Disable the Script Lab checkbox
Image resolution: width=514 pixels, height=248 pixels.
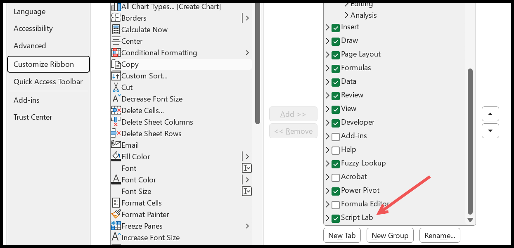pos(336,218)
